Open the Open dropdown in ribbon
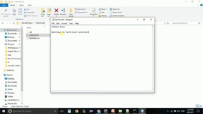 (x=103, y=9)
